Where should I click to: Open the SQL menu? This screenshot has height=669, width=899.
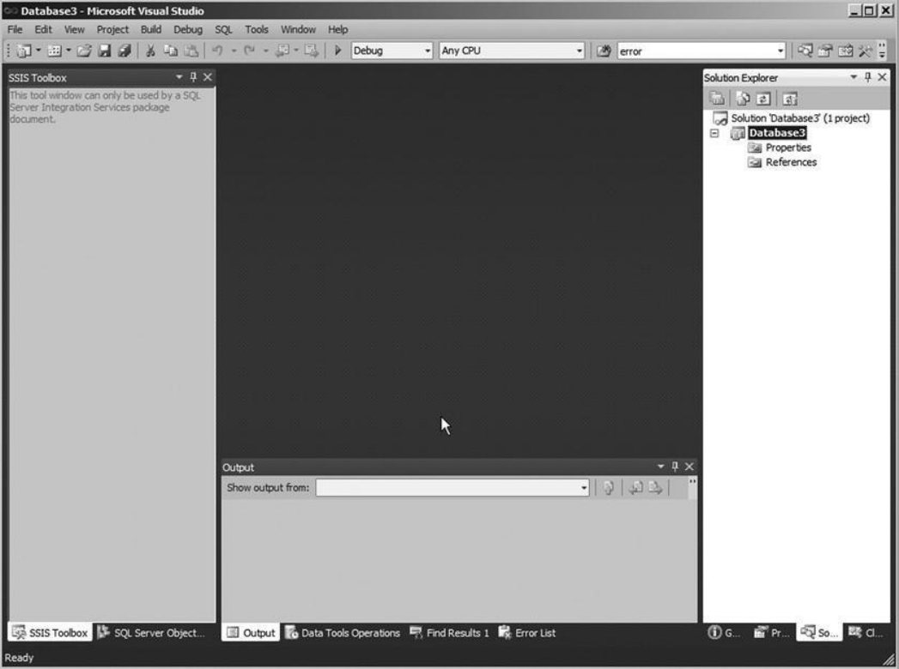223,29
